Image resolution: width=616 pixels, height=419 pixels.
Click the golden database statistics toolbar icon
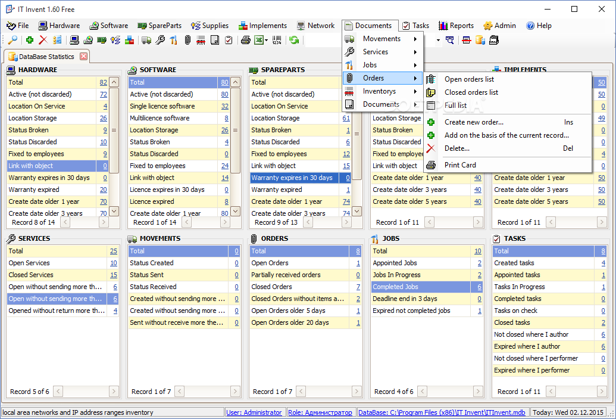(x=480, y=40)
